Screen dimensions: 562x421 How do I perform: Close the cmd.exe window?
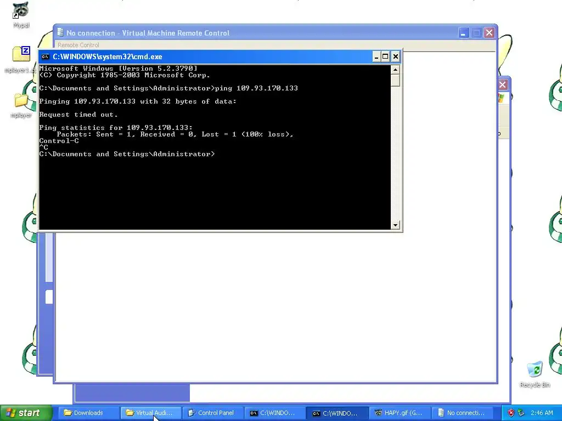(x=395, y=56)
